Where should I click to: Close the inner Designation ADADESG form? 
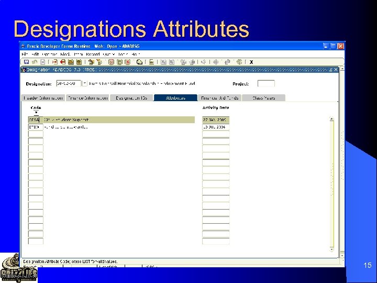click(x=336, y=70)
